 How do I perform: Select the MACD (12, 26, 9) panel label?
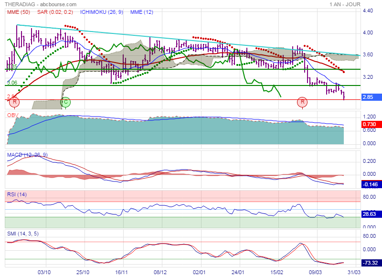point(27,155)
